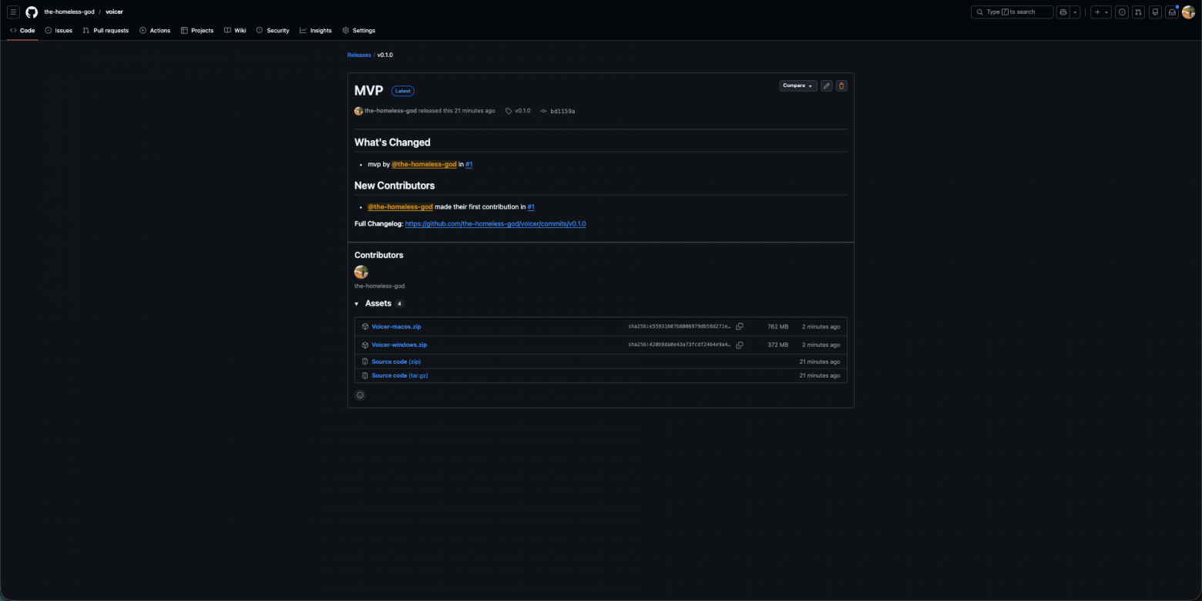The height and width of the screenshot is (601, 1202).
Task: Download Source code (zip)
Action: (396, 361)
